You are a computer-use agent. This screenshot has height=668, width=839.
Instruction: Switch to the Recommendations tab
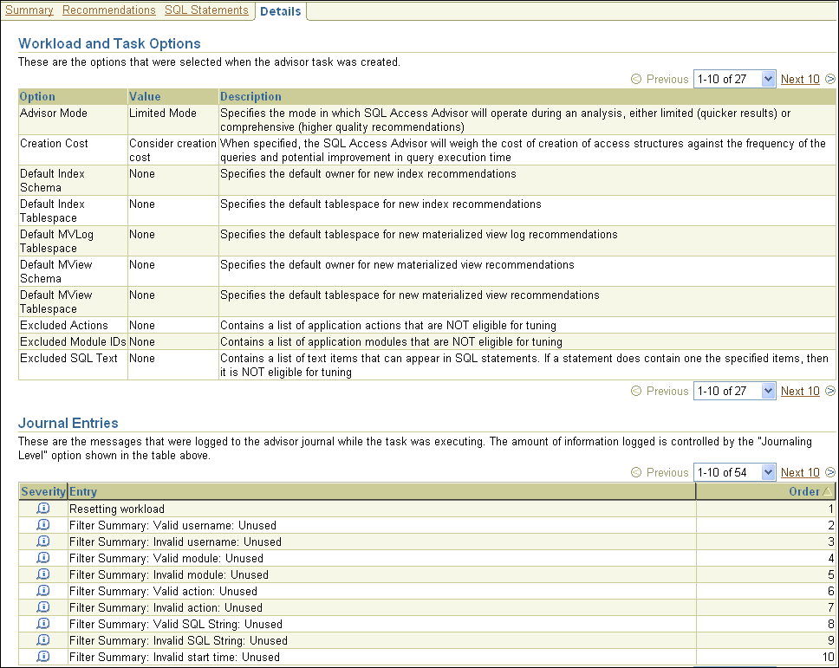point(108,10)
